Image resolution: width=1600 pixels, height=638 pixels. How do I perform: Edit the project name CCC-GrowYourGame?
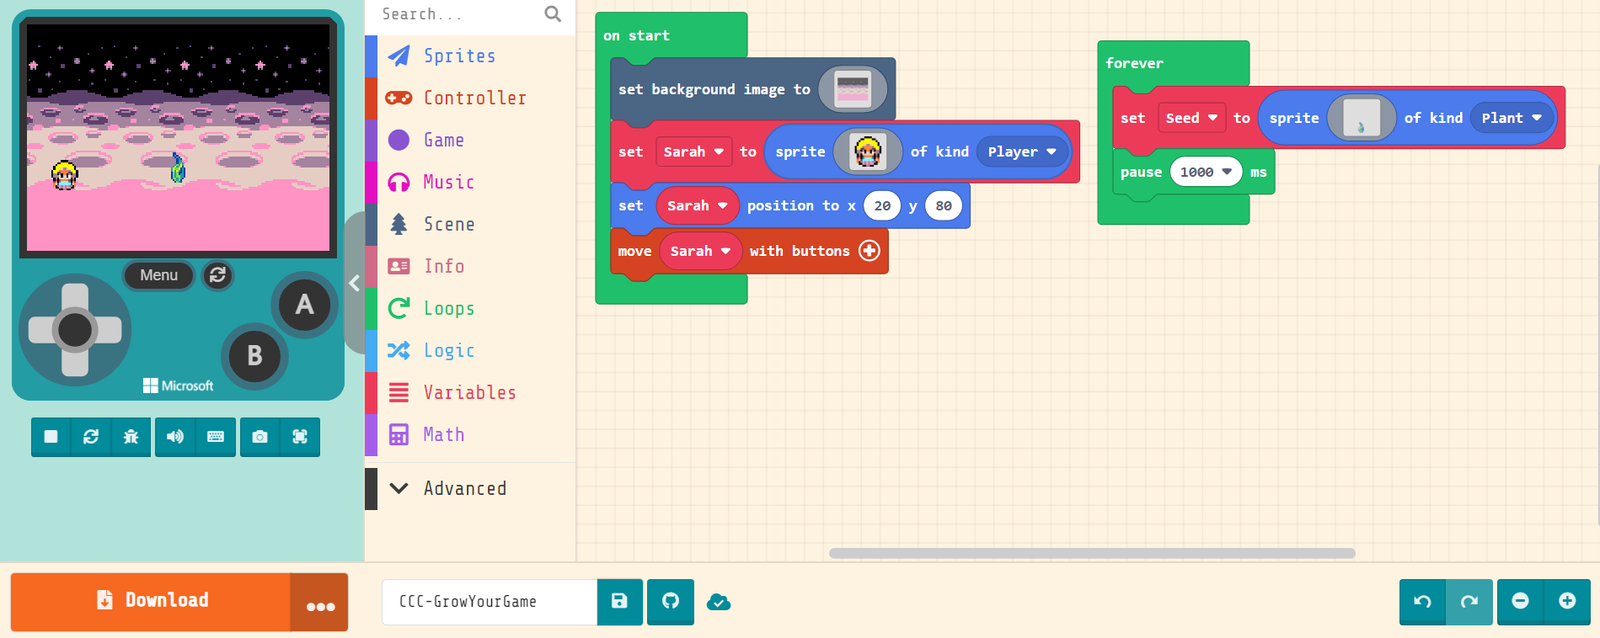(x=490, y=602)
